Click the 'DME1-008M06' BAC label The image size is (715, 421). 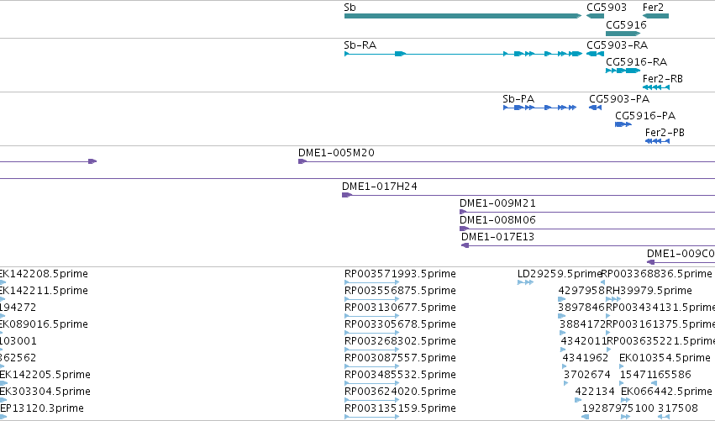pos(497,220)
